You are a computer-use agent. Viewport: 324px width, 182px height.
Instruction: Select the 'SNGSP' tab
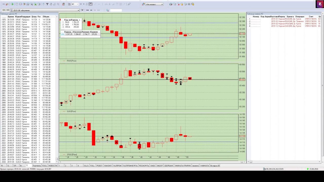(160, 166)
